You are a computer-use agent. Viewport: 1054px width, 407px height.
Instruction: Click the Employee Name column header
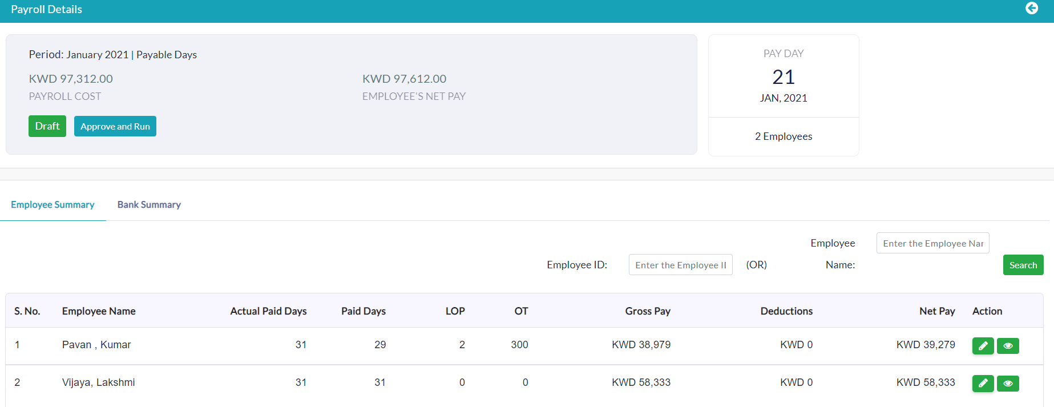click(x=99, y=311)
